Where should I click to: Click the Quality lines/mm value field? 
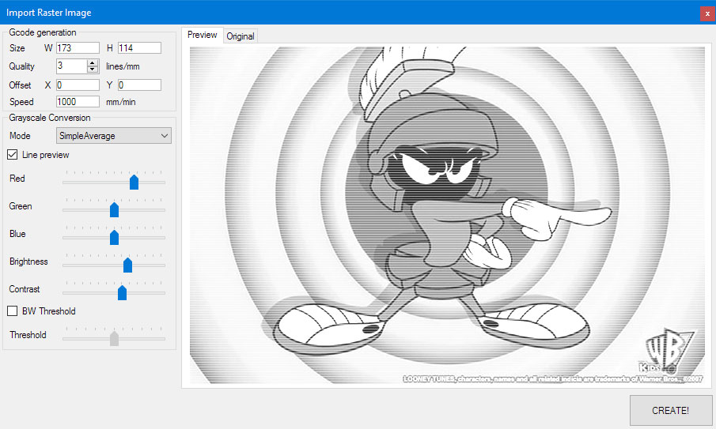point(72,66)
